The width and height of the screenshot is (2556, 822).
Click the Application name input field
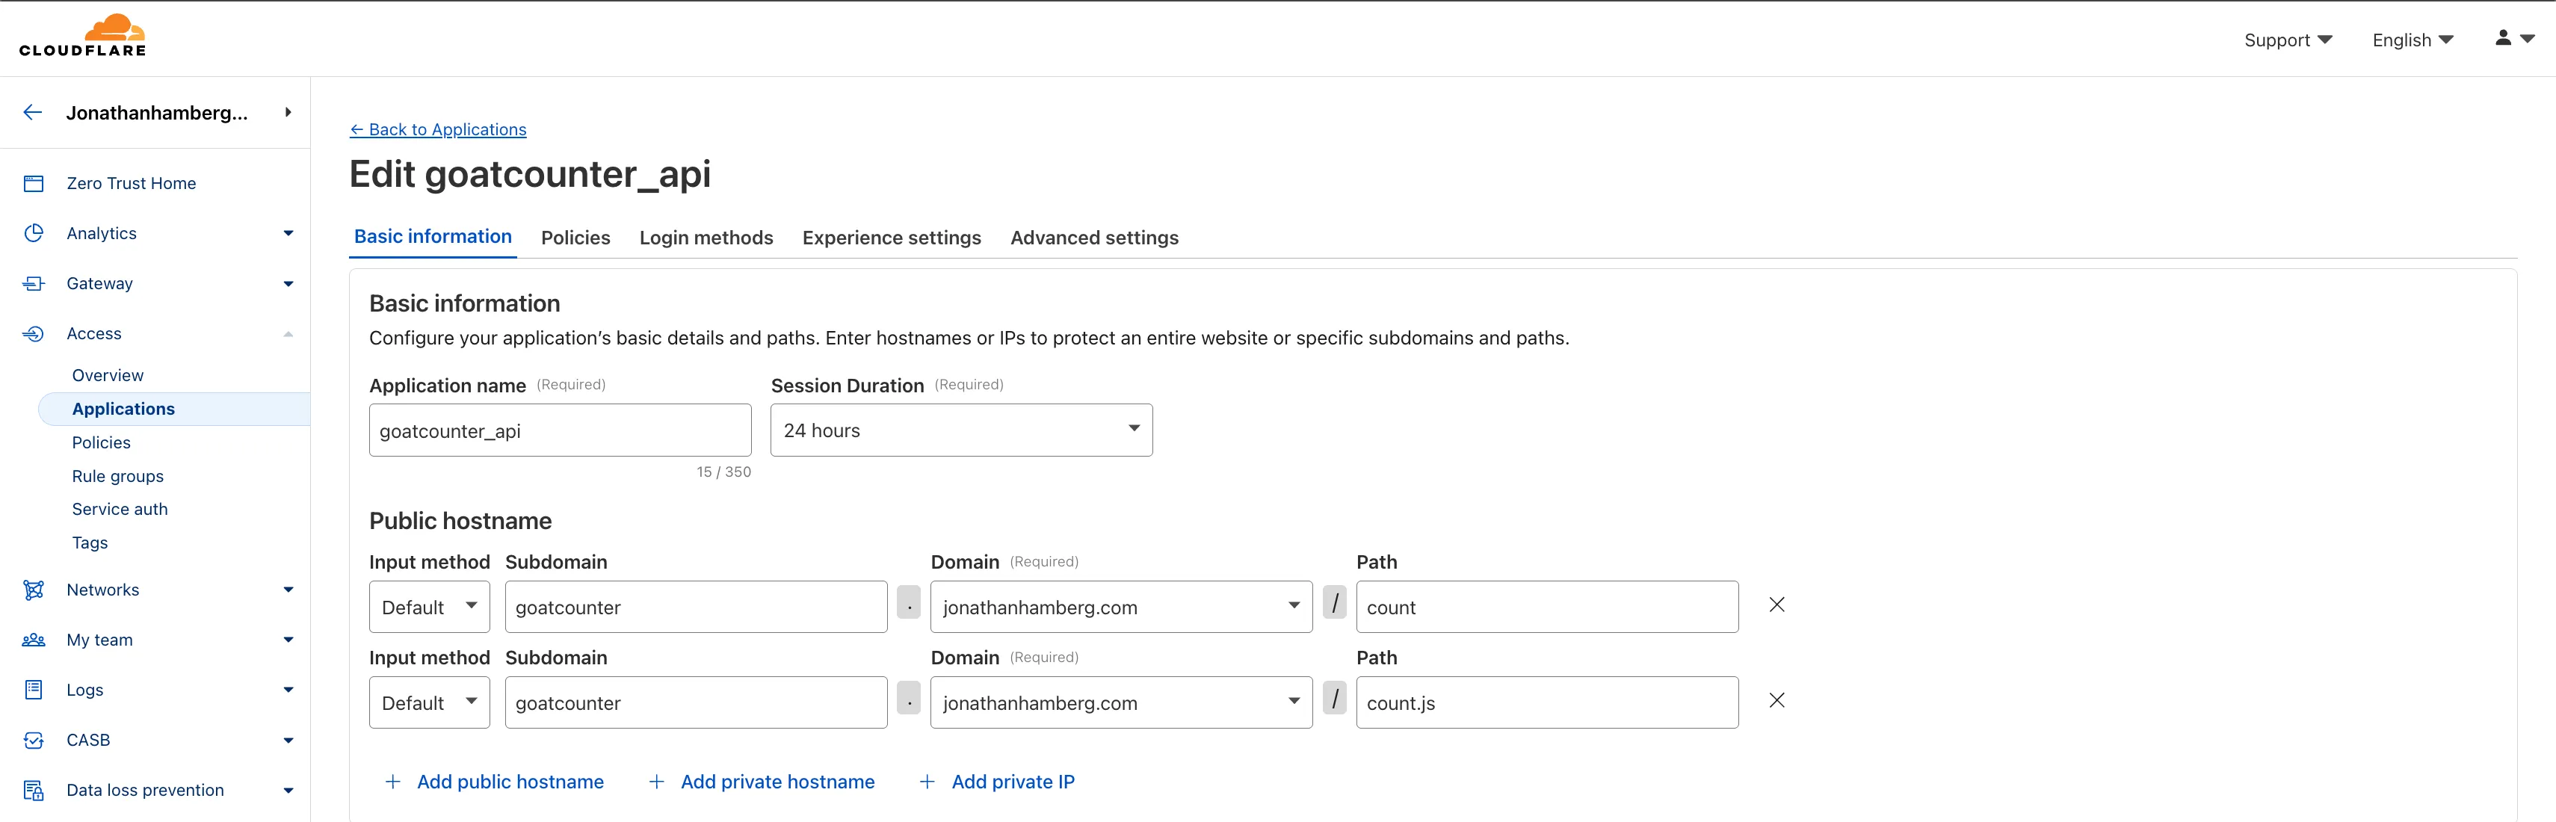[x=560, y=430]
